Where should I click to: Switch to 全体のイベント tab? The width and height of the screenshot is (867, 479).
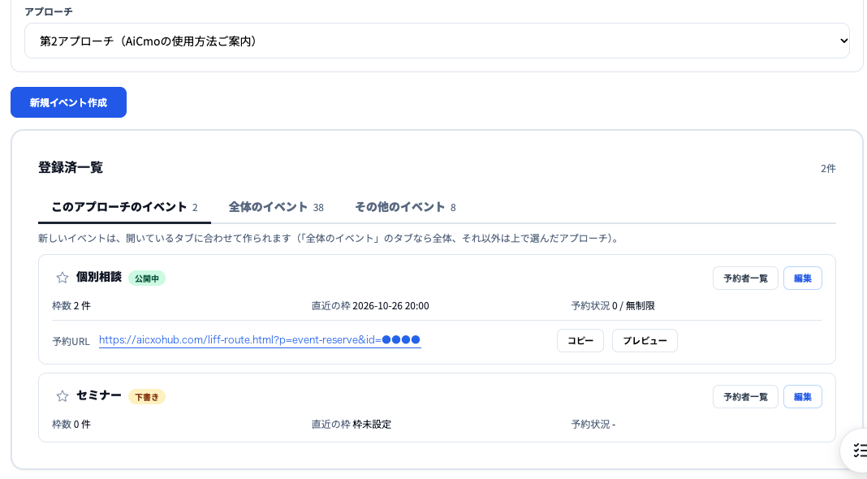pyautogui.click(x=276, y=207)
